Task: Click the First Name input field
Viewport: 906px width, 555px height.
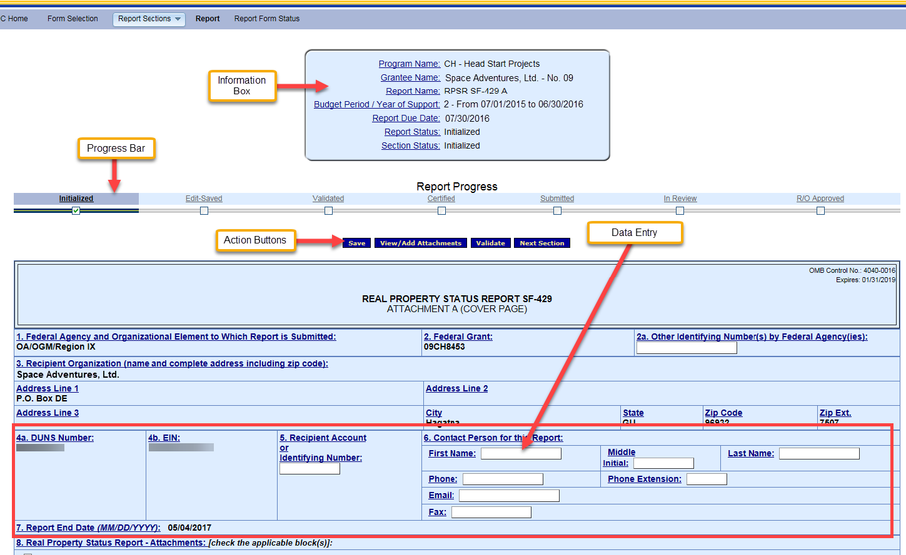Action: (521, 454)
